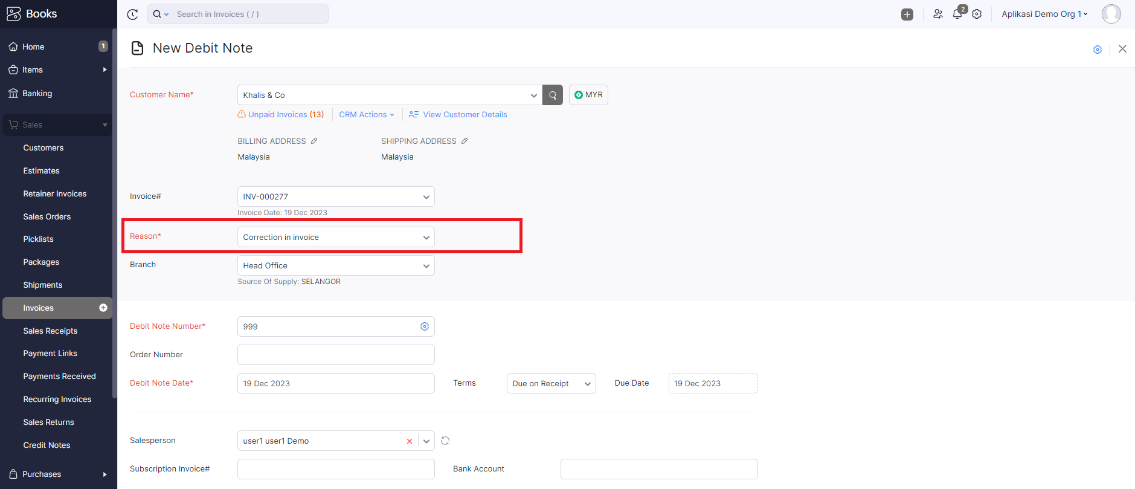Click the Order Number input field

point(336,355)
